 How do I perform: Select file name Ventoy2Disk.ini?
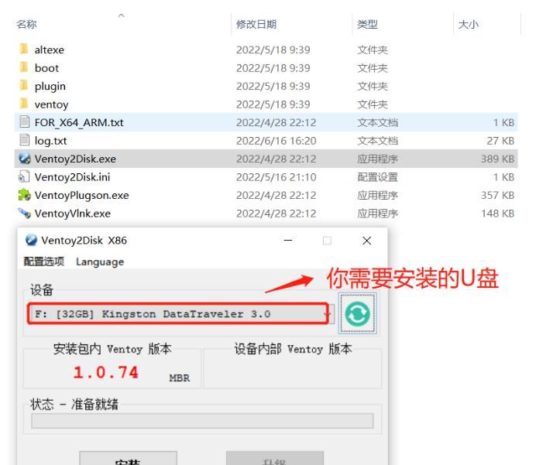[x=72, y=177]
